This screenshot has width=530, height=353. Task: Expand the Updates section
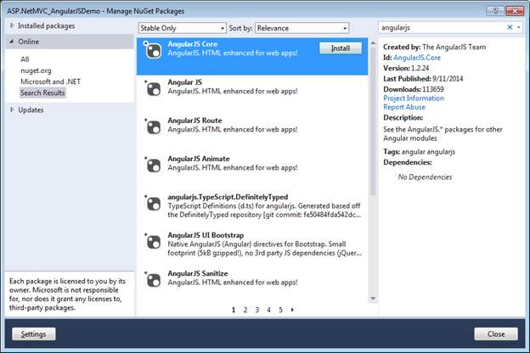[12, 109]
